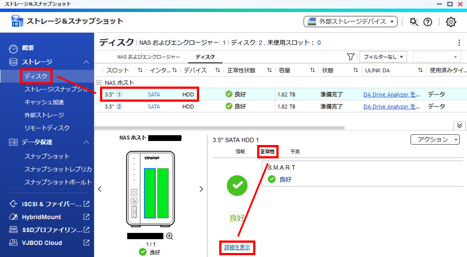The height and width of the screenshot is (257, 467).
Task: Open スナップショットレプリカ sidebar item
Action: point(58,169)
